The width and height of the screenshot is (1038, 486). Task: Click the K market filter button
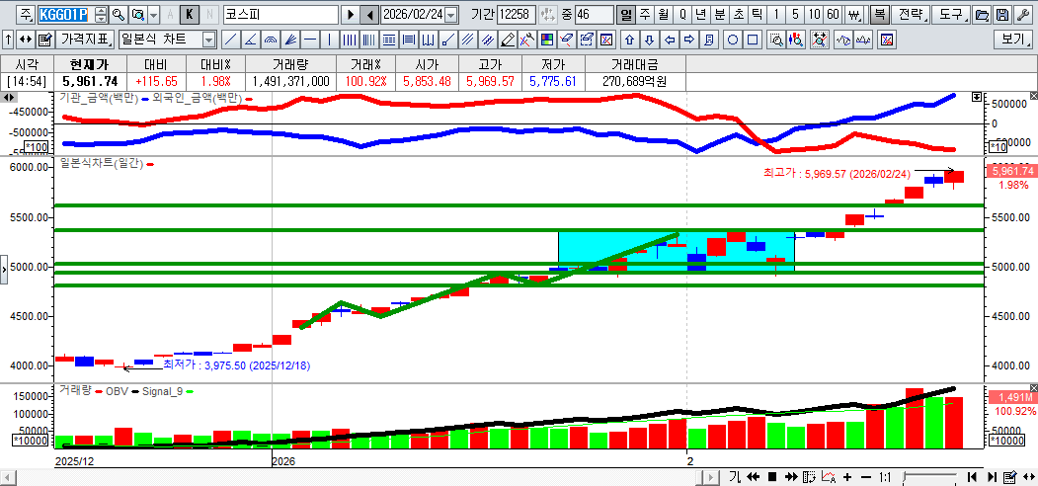(190, 15)
